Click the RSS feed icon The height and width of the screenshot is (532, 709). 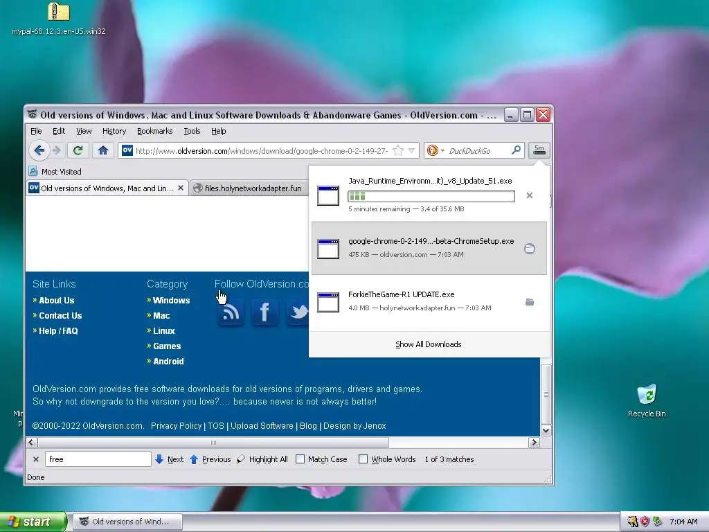[231, 312]
